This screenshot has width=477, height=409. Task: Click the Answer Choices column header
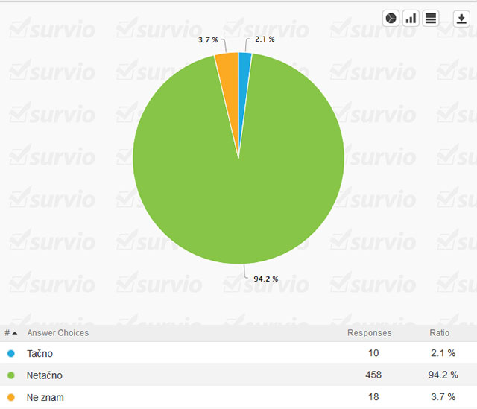(x=57, y=332)
